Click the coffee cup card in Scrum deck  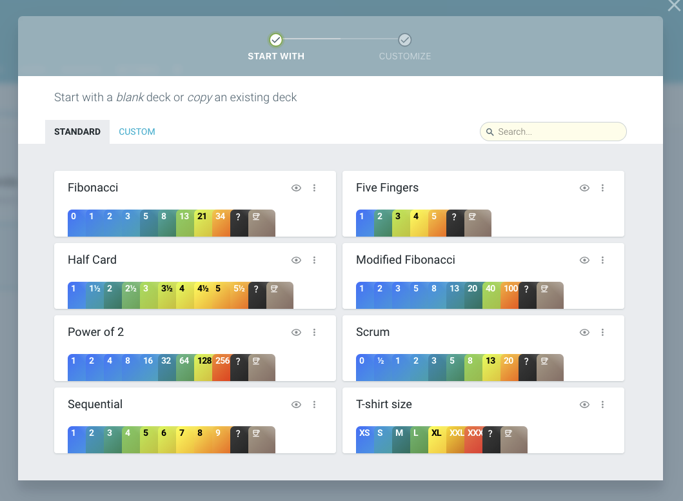click(x=550, y=368)
